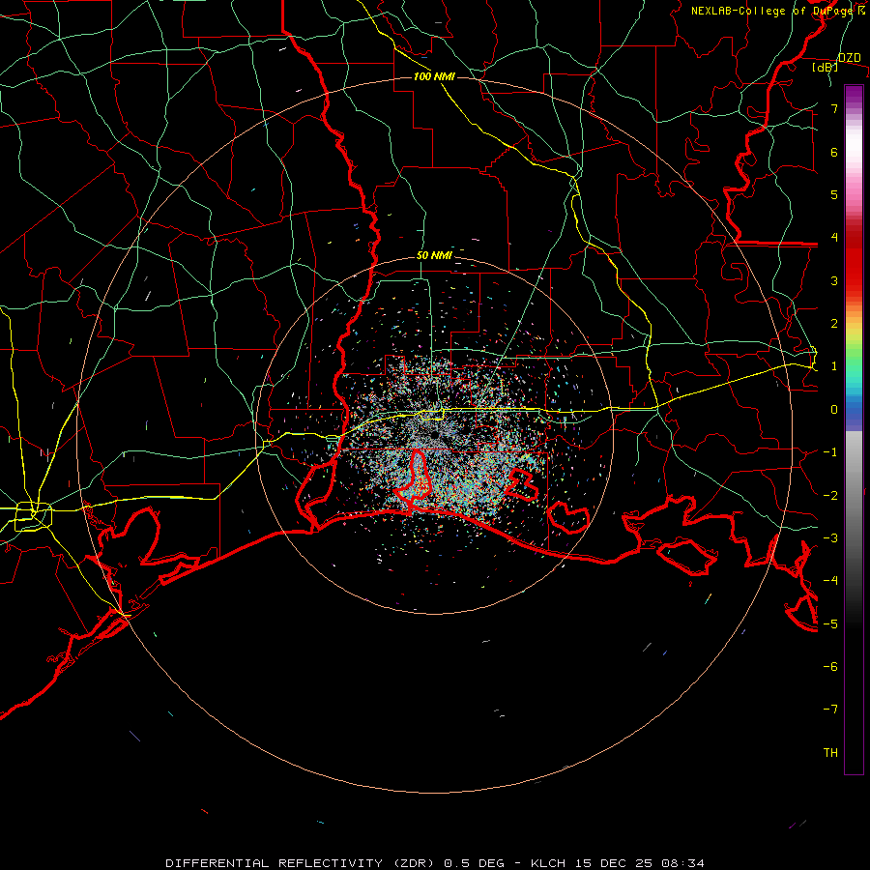Click the 0 value on color scale

coord(834,410)
